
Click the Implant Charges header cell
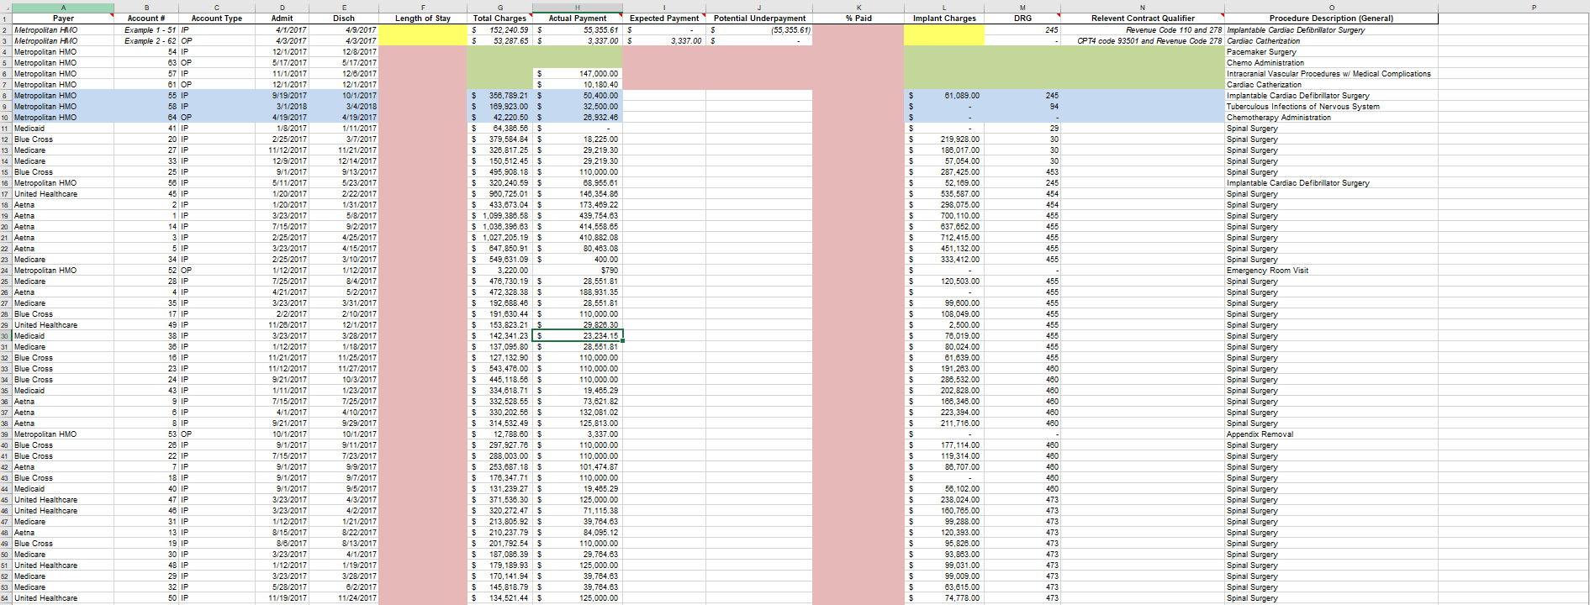pyautogui.click(x=944, y=18)
